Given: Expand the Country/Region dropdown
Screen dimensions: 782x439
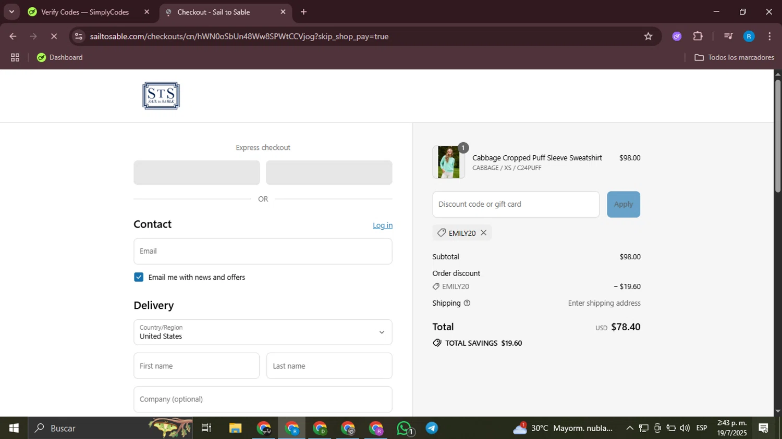Looking at the screenshot, I should 263,332.
